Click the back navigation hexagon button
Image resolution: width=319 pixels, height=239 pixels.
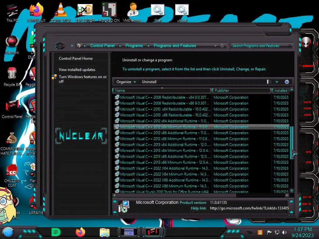[x=60, y=45]
